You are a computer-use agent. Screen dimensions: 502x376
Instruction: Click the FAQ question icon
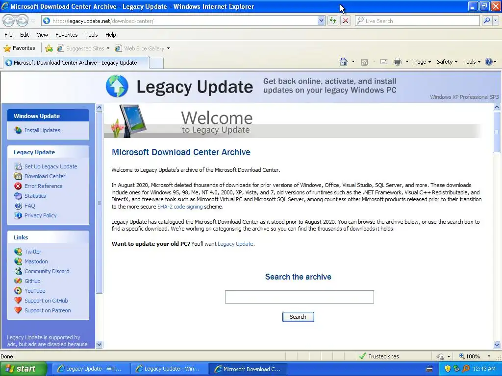click(x=18, y=206)
